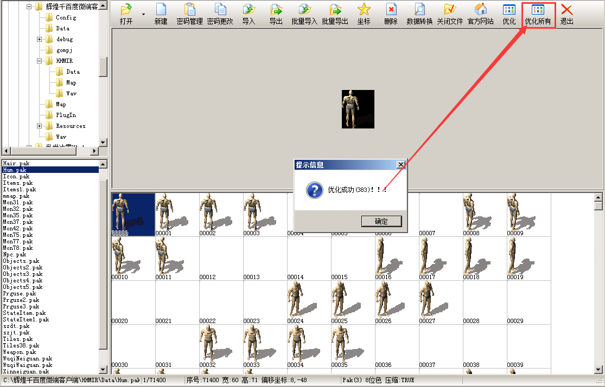Collapse the HHMIR folder node

(x=39, y=61)
